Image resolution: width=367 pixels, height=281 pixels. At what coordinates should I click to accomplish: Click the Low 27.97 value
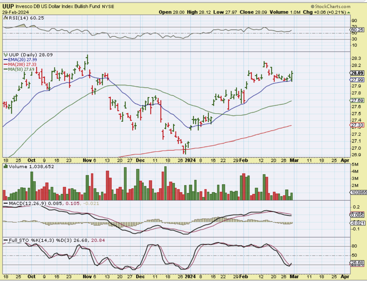click(225, 12)
